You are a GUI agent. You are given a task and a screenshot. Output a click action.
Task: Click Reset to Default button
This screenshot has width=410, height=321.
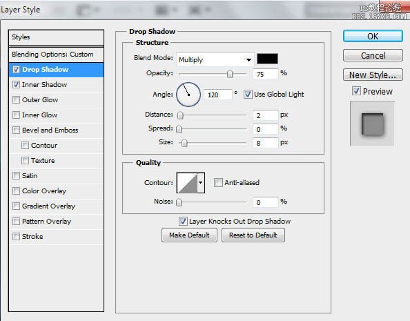click(x=253, y=235)
